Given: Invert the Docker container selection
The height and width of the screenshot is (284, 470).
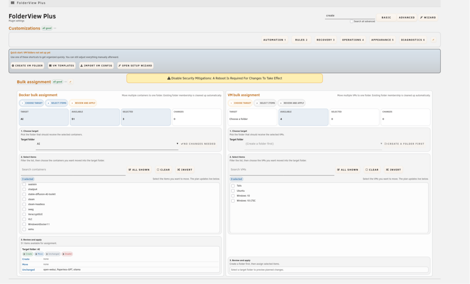Looking at the screenshot, I should [185, 170].
